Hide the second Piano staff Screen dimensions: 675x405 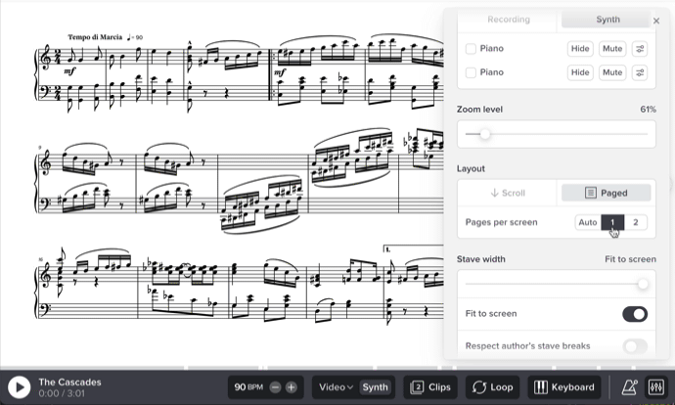(580, 72)
